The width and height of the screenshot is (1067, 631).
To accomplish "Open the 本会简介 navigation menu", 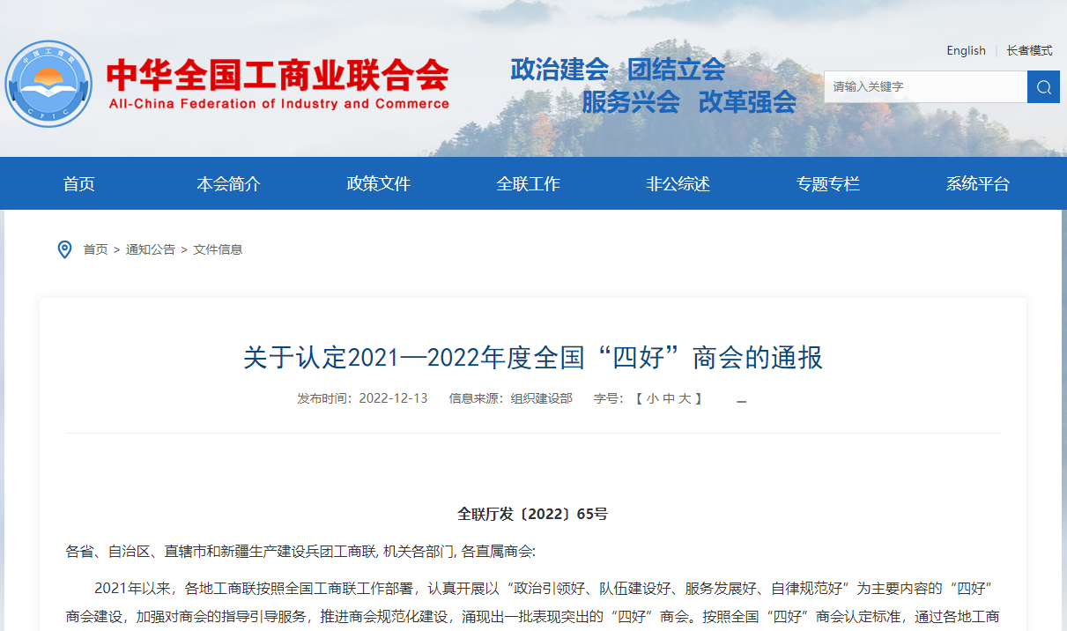I will [228, 184].
